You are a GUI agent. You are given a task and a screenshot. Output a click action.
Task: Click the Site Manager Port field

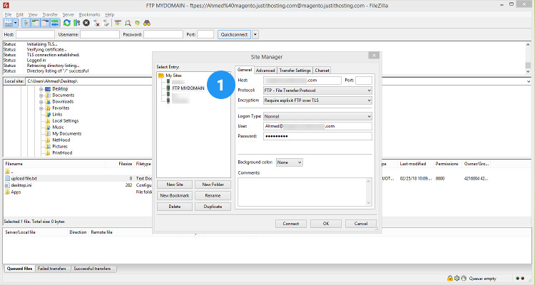tap(364, 81)
